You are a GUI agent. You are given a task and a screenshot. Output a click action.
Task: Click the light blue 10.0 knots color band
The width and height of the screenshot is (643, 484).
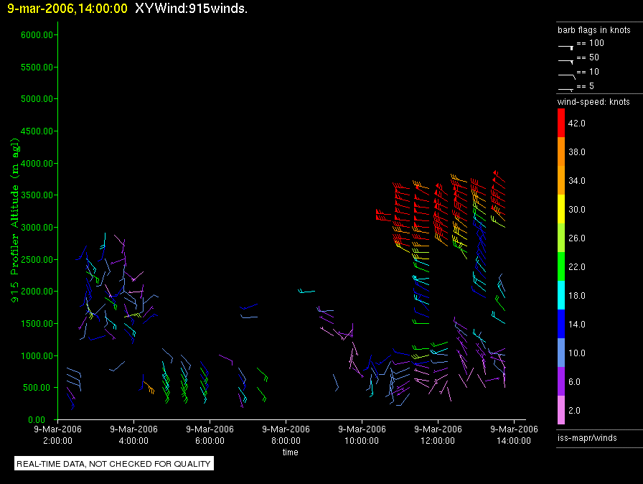pos(561,353)
